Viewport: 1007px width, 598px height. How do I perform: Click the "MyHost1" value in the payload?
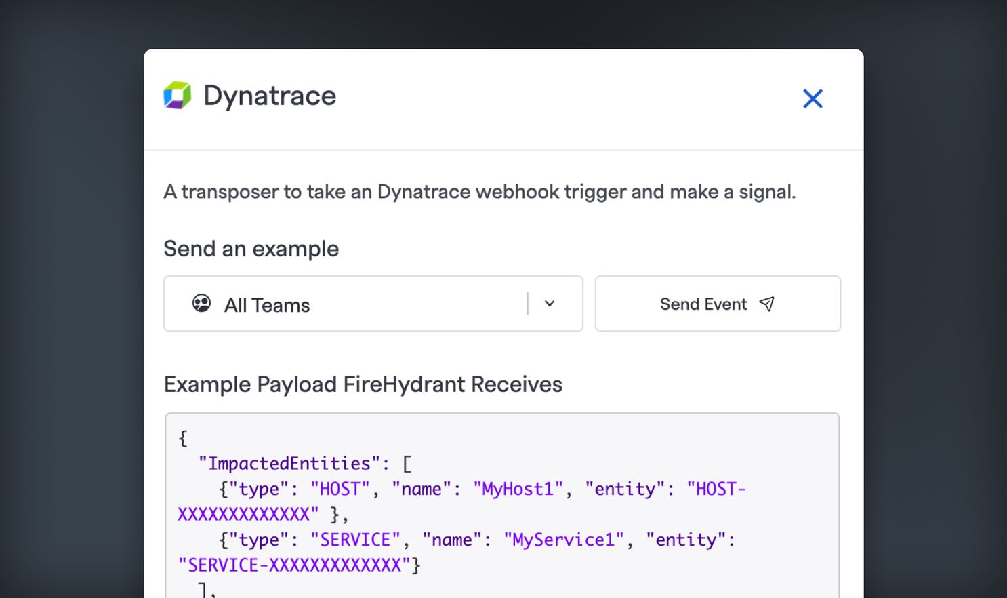pos(518,489)
